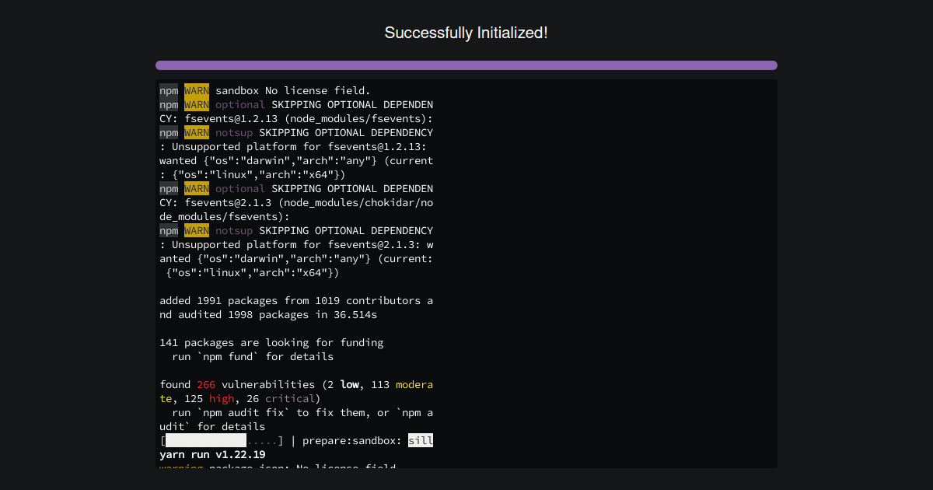
Task: Click the purple progress bar
Action: pos(466,65)
